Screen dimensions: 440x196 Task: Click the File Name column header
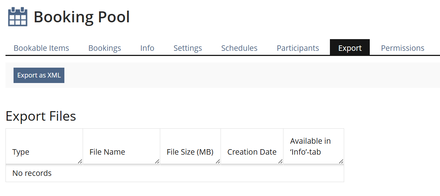tap(107, 152)
